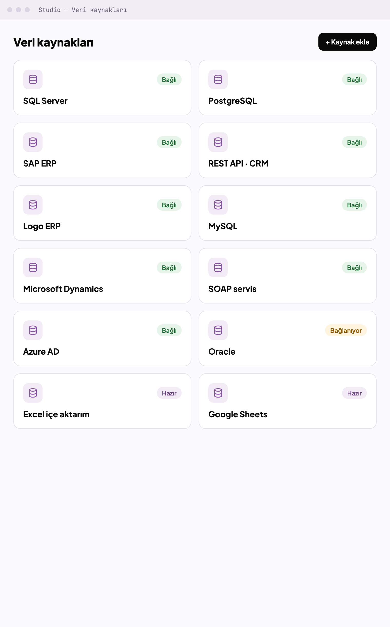Select the Oracle source icon
Screen dimensions: 390x627
coord(218,330)
